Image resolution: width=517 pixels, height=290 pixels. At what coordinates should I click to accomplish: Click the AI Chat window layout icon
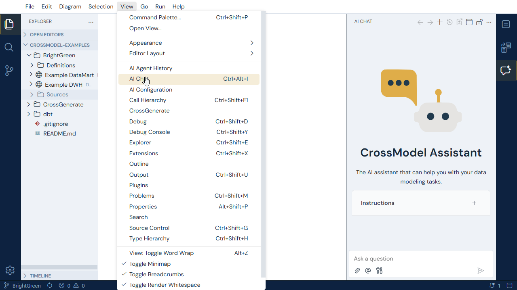469,22
